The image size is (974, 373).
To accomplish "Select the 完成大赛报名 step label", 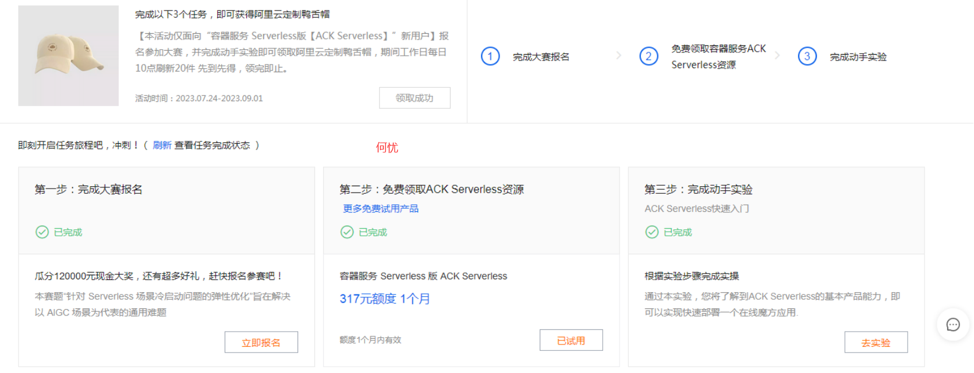I will (541, 57).
